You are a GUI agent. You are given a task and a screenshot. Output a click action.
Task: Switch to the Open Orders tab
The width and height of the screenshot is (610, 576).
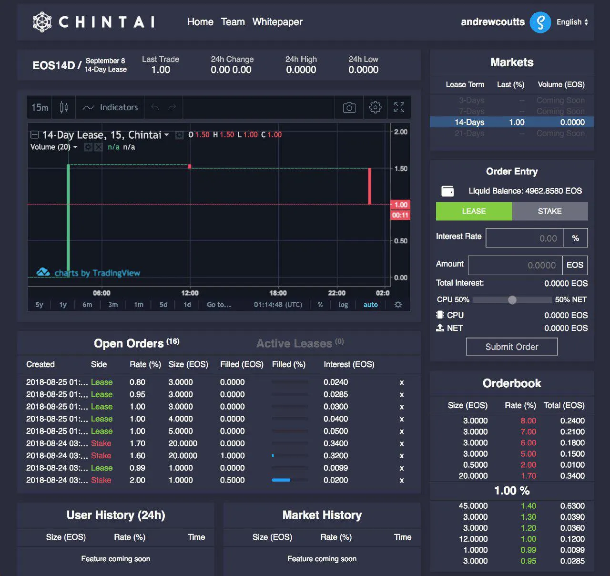coord(137,343)
